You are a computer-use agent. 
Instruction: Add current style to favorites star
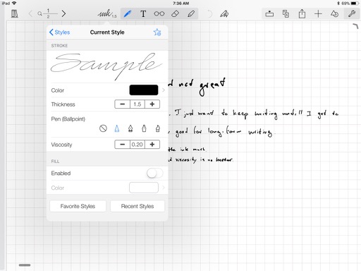(157, 32)
